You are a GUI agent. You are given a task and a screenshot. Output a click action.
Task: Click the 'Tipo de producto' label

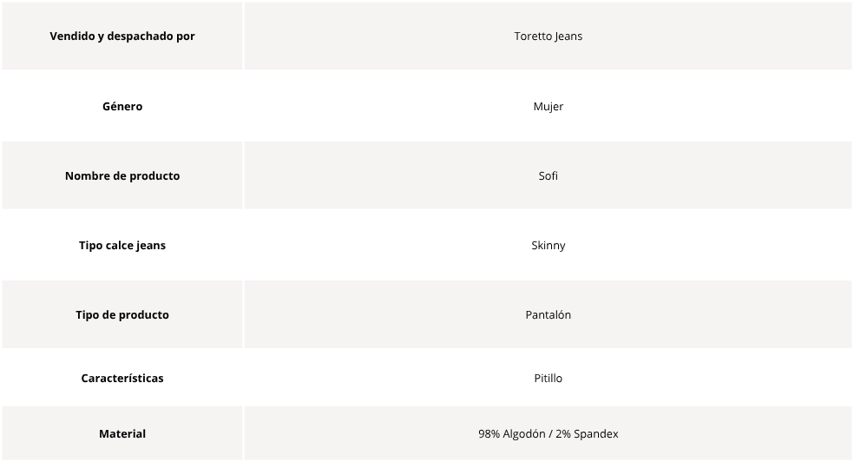[x=122, y=315]
